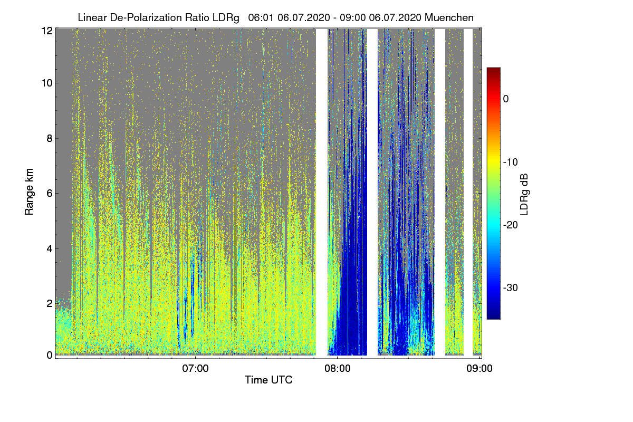The height and width of the screenshot is (422, 633).
Task: Click the colorbar -10 dB label
Action: [x=511, y=162]
